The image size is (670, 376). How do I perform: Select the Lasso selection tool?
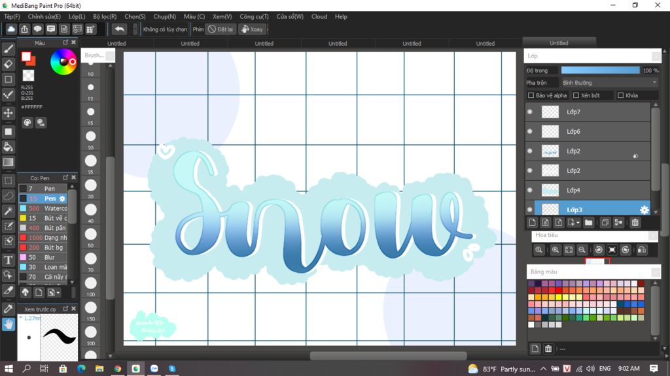click(x=8, y=196)
